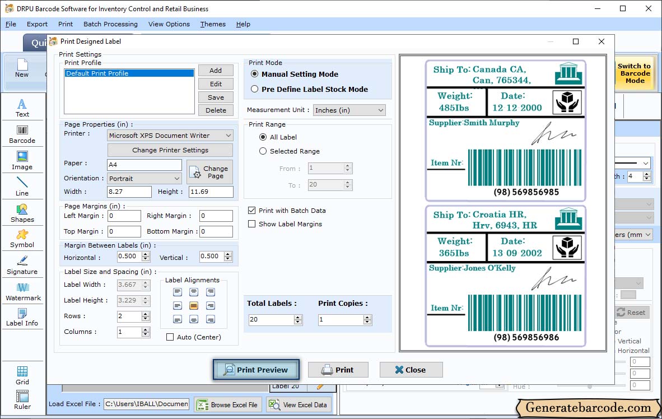The height and width of the screenshot is (419, 662).
Task: Click Change Printer Settings button
Action: pos(170,150)
